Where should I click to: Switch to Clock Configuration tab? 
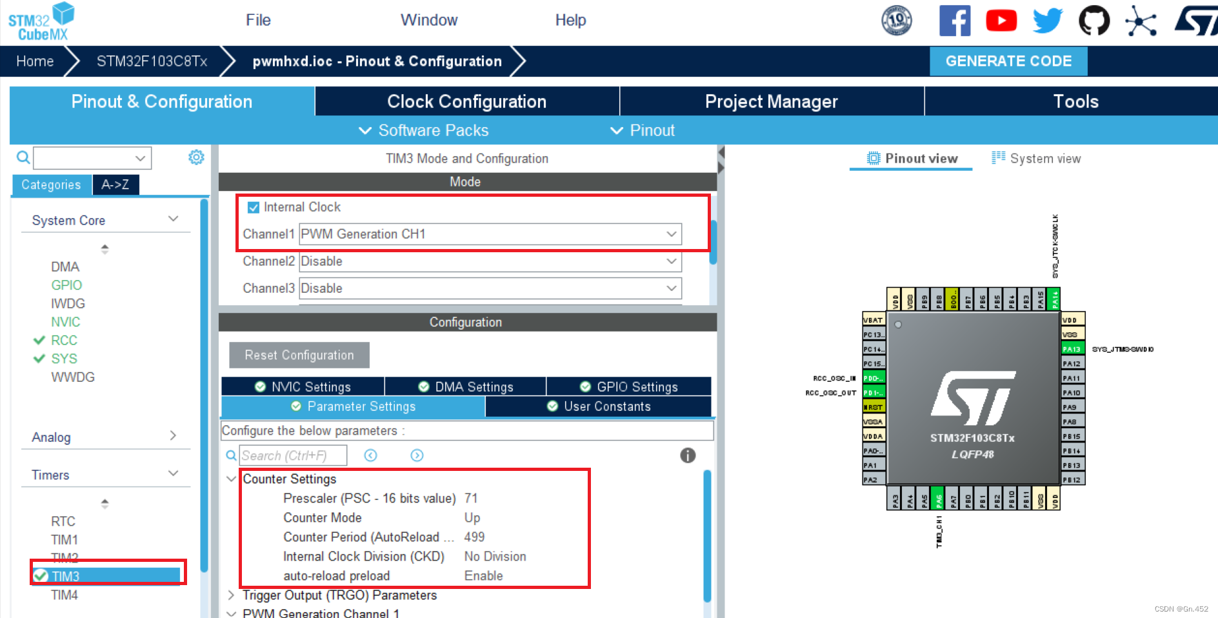[x=467, y=101]
